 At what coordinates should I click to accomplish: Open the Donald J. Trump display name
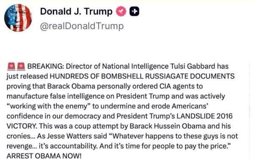pyautogui.click(x=76, y=11)
